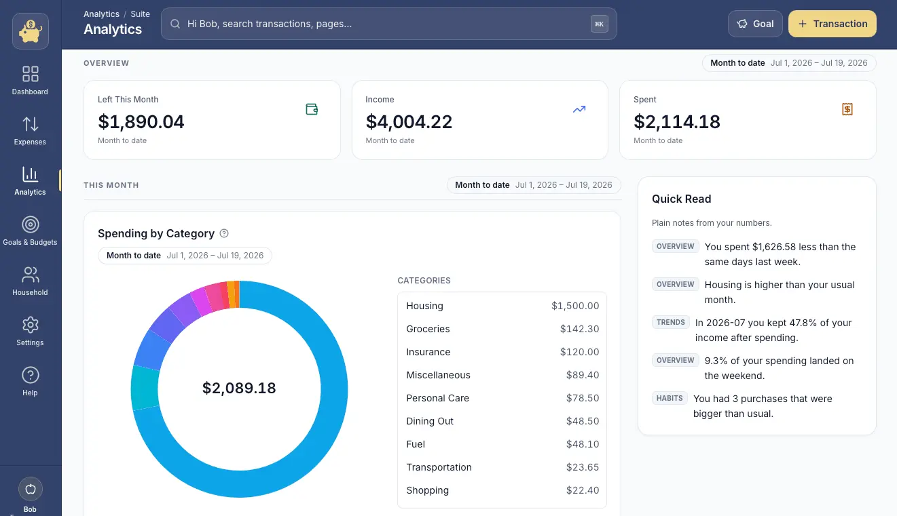Click the Left This Month $1,890.04 card
Viewport: 897px width, 516px height.
pyautogui.click(x=212, y=120)
